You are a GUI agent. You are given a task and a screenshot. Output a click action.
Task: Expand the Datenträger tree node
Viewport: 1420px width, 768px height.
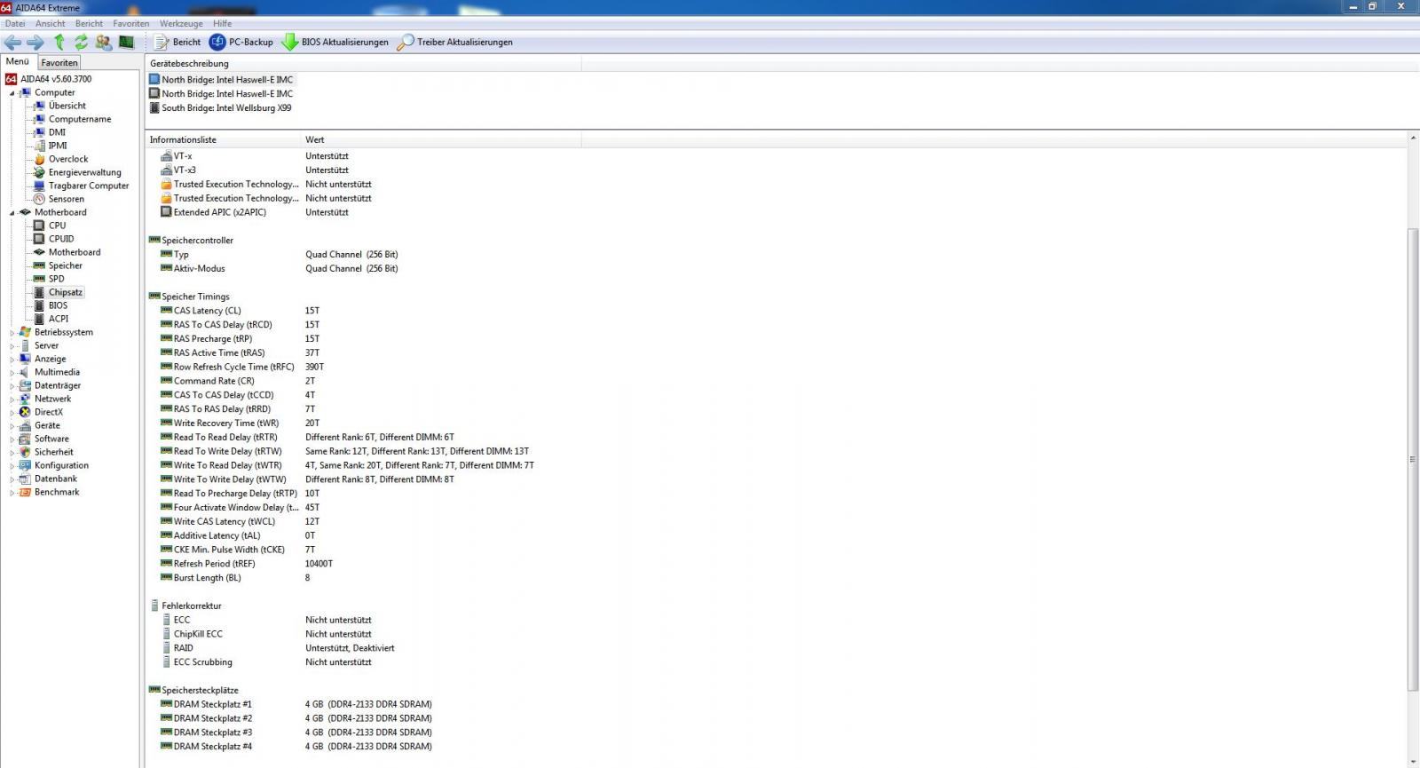[12, 385]
